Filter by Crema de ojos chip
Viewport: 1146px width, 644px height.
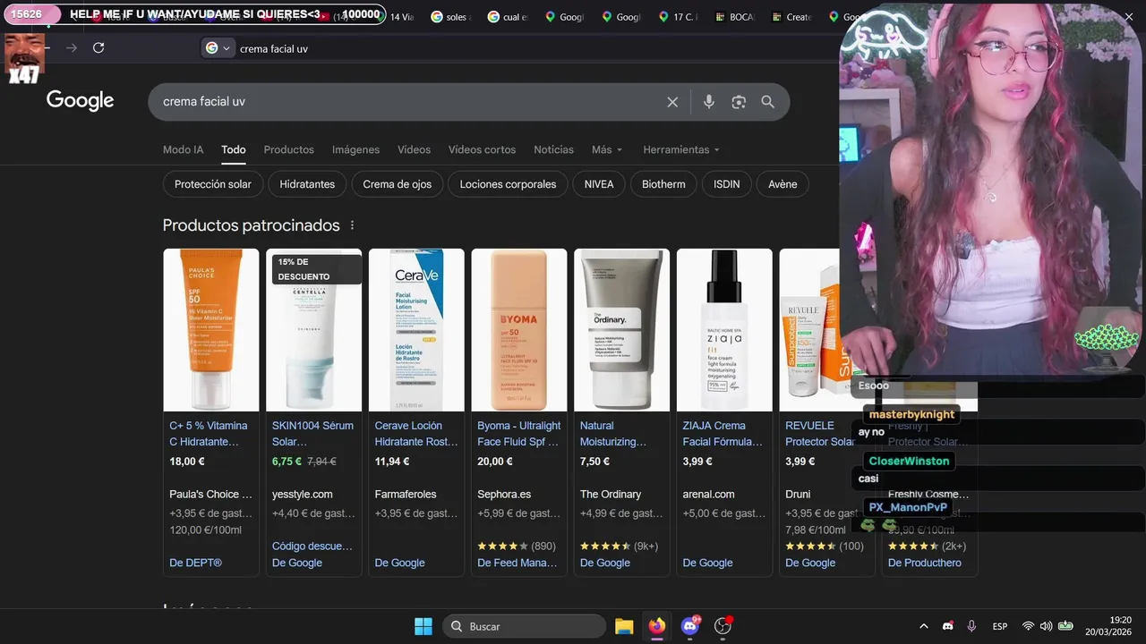398,184
